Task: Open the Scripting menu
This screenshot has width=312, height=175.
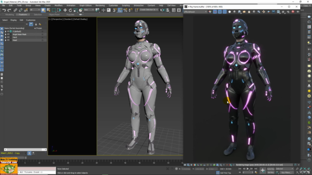Action: click(126, 5)
